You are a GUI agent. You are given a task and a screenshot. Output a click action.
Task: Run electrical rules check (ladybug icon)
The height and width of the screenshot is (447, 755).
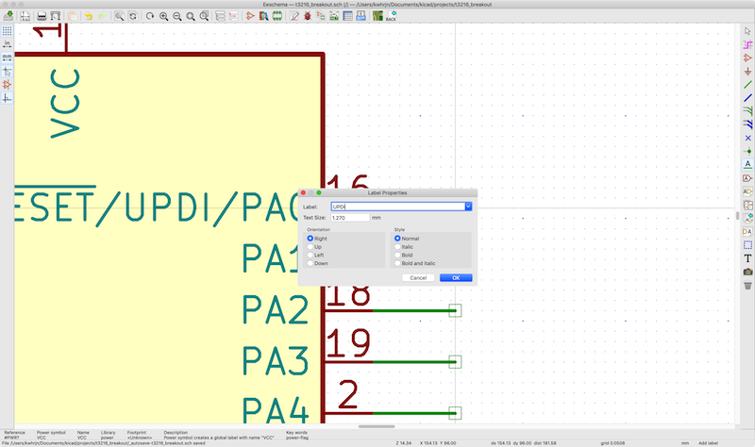coord(308,16)
